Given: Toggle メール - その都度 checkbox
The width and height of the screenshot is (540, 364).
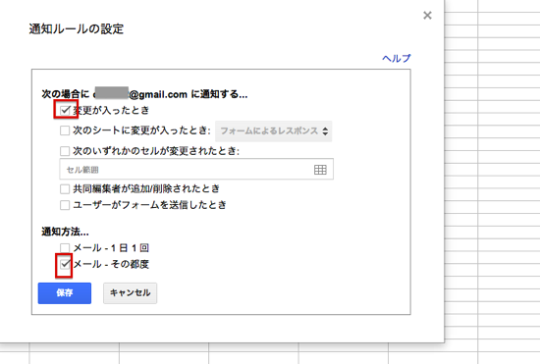Looking at the screenshot, I should tap(65, 264).
